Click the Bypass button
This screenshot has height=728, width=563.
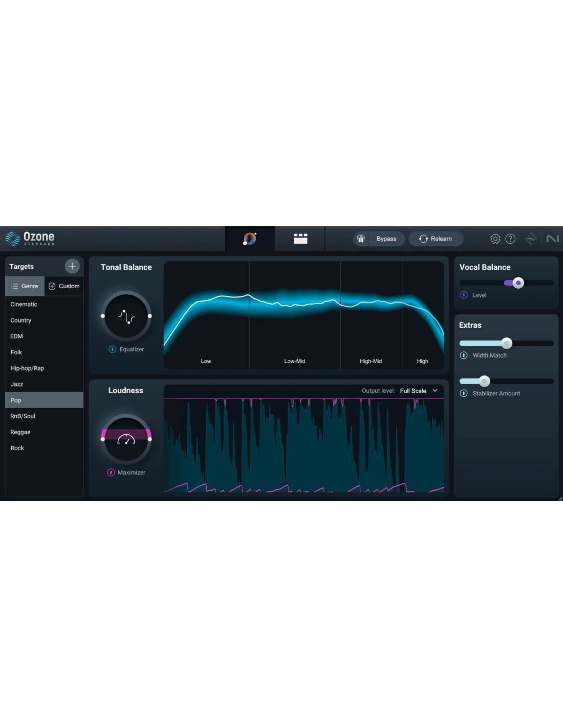(386, 239)
